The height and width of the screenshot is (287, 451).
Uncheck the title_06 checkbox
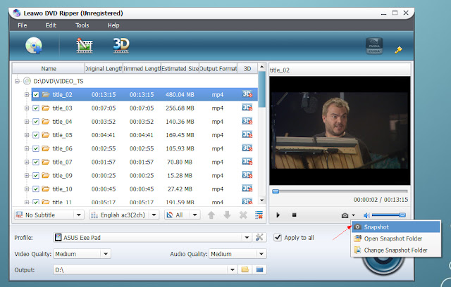(x=36, y=148)
